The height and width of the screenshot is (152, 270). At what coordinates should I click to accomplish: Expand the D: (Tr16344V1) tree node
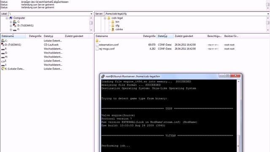pos(11,26)
